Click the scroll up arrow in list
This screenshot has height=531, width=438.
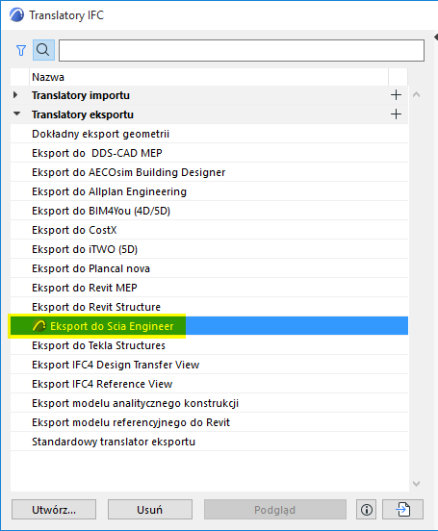click(x=416, y=95)
